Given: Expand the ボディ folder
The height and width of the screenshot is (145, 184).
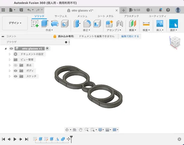Looking at the screenshot, I should (10, 71).
